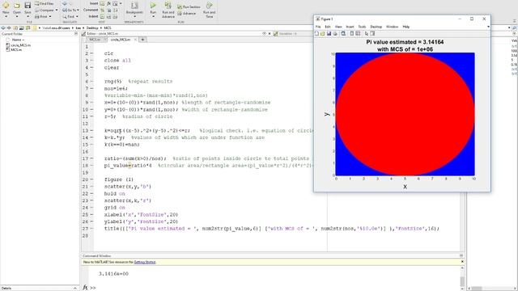Dismiss the Getting Started banner
The image size is (518, 291).
(x=462, y=262)
